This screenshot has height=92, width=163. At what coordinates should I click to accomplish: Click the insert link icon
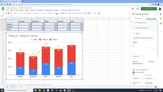pyautogui.click(x=84, y=13)
